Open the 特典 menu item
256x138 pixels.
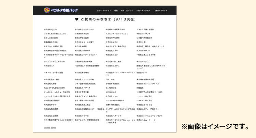(116, 11)
